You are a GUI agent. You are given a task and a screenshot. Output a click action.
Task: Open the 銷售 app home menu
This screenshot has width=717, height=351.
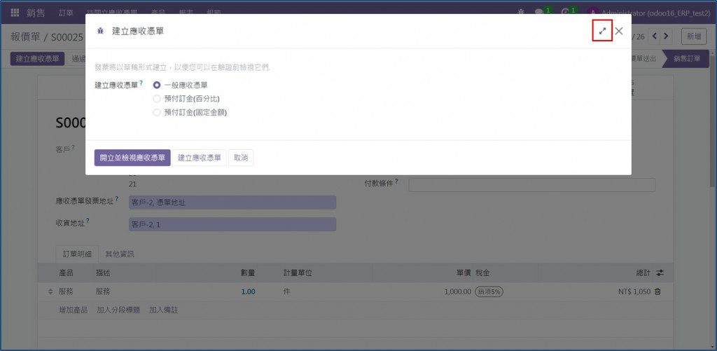36,13
